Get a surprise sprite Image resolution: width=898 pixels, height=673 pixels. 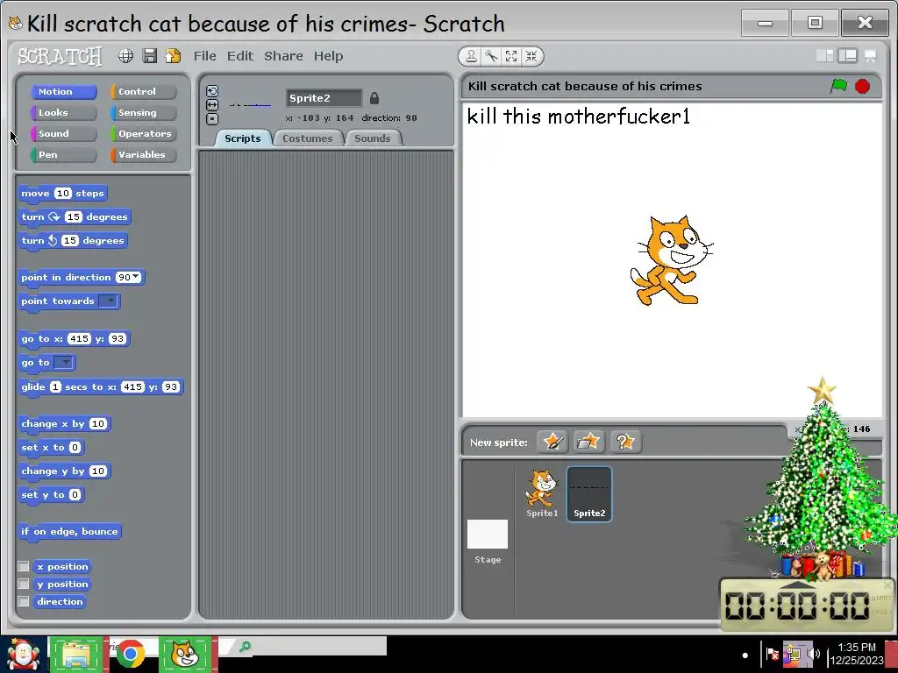625,442
